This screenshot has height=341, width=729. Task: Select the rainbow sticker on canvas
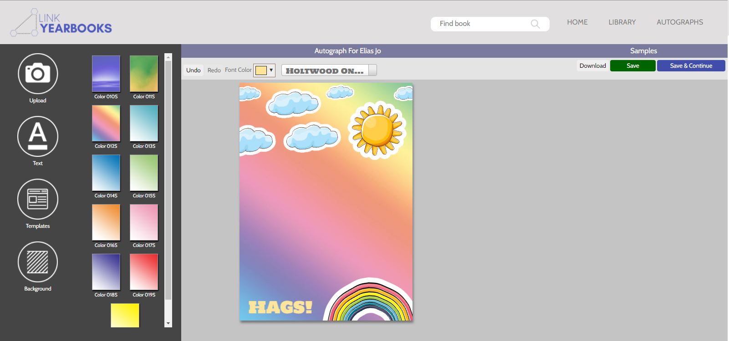point(368,299)
